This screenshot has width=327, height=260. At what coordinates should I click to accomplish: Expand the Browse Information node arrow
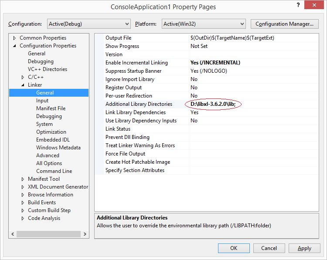pos(23,195)
